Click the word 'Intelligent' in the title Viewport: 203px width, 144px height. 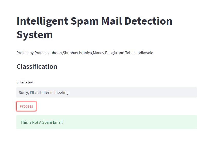(x=42, y=21)
